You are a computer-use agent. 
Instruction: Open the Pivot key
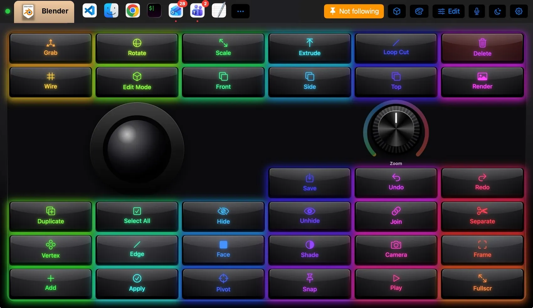[x=223, y=284]
